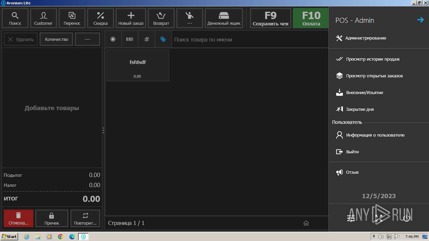Screen dimensions: 429x241
Task: Launch Internet Explorer from taskbar
Action: [x=26, y=237]
